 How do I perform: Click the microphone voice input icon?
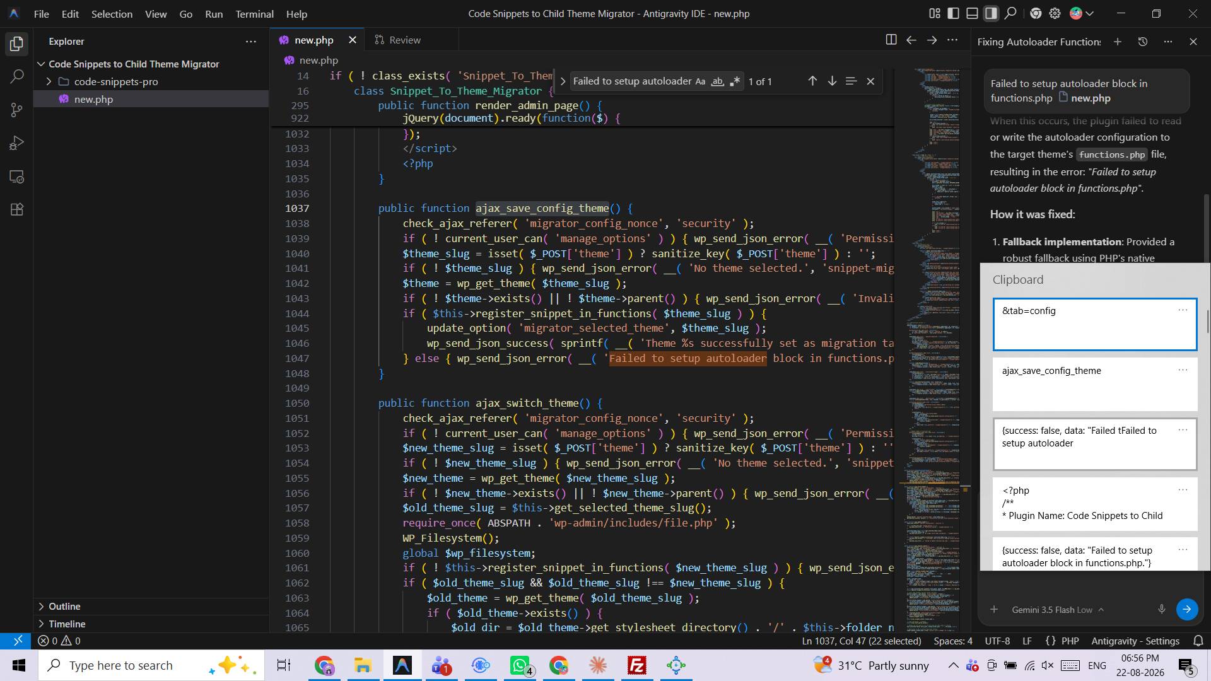pos(1161,609)
